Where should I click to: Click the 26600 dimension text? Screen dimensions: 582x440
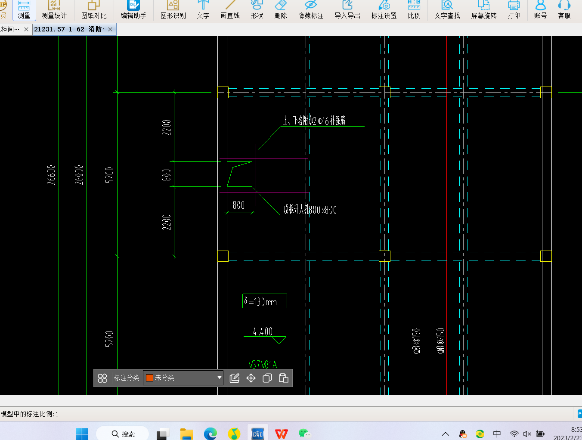click(x=51, y=175)
